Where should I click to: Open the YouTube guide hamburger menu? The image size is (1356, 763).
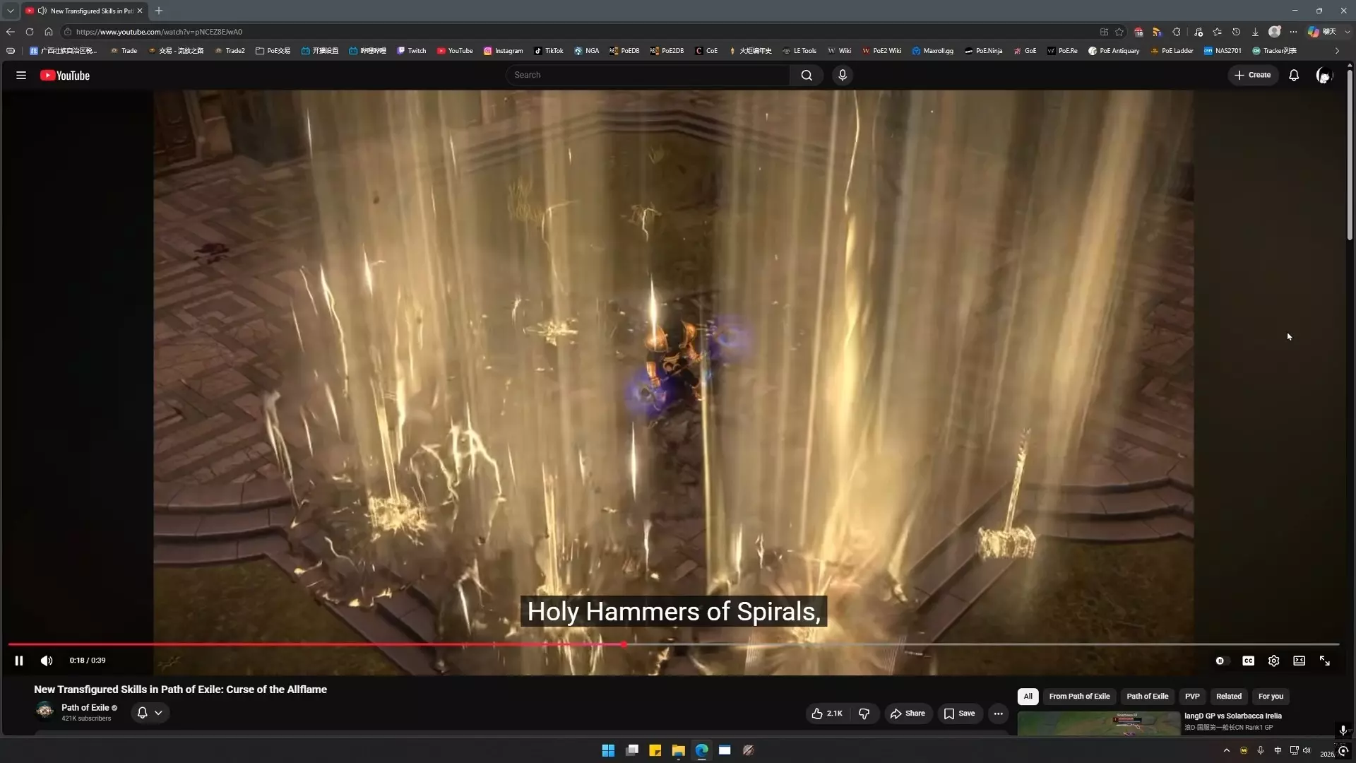click(x=21, y=76)
